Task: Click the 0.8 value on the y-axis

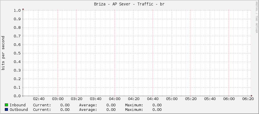Action: pyautogui.click(x=17, y=28)
